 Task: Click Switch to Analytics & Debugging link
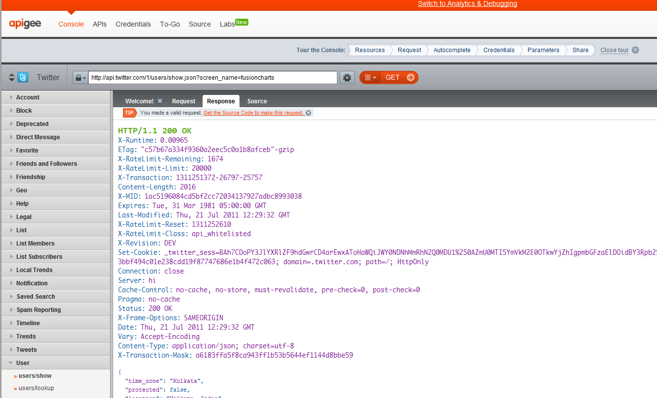tap(467, 4)
